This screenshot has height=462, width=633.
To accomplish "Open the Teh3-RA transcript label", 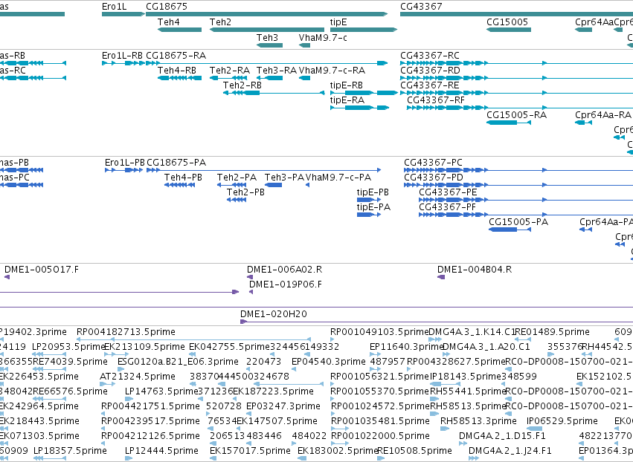I will [x=277, y=71].
